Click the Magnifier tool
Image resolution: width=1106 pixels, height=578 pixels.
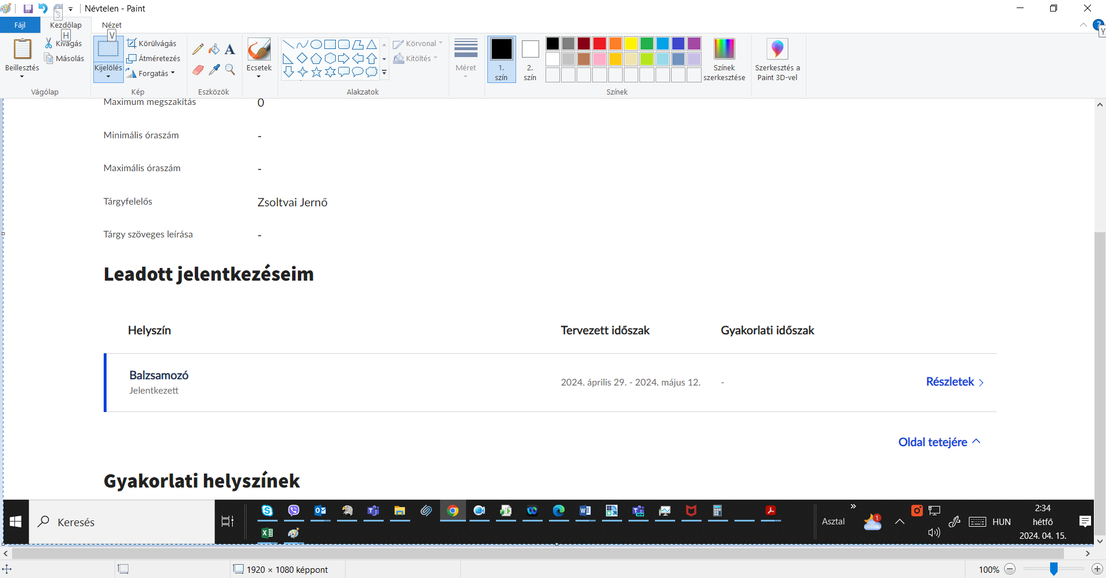click(x=230, y=70)
